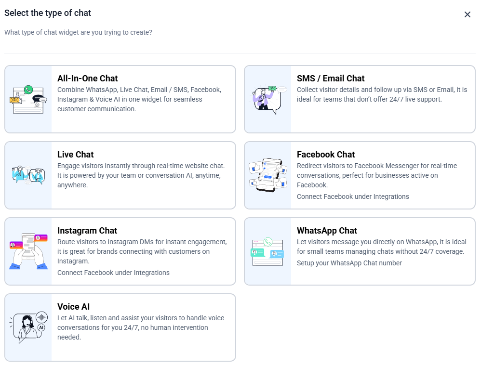Open Connect Facebook under Integrations in Instagram Chat

pyautogui.click(x=113, y=273)
